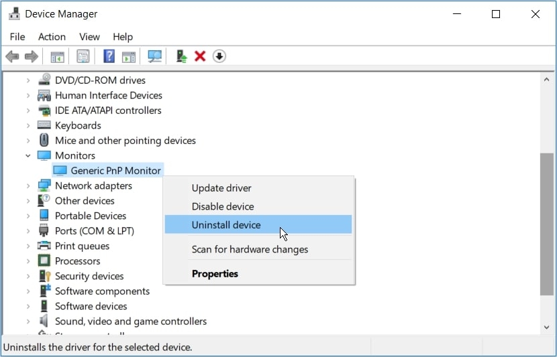The width and height of the screenshot is (557, 357).
Task: Select the Portable Devices label
Action: click(x=91, y=216)
